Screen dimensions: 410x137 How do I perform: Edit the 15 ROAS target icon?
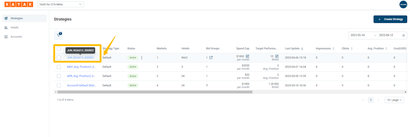[277, 56]
